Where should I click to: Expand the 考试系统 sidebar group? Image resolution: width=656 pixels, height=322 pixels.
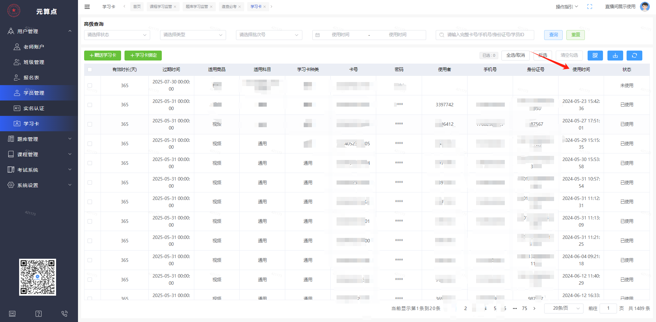pos(39,170)
